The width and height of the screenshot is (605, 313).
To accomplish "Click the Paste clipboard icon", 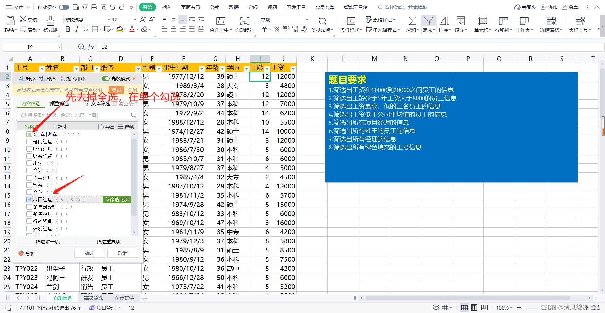I will [11, 21].
